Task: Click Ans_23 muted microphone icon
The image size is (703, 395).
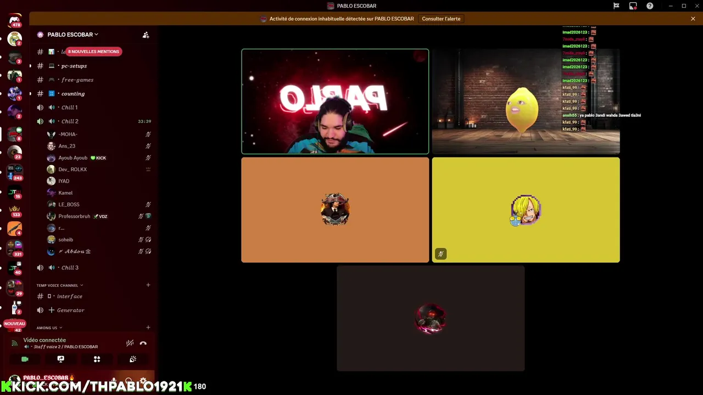Action: point(148,146)
